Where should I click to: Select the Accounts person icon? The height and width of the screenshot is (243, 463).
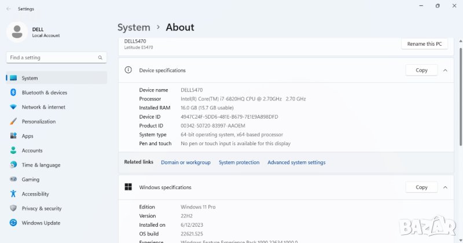(x=13, y=150)
